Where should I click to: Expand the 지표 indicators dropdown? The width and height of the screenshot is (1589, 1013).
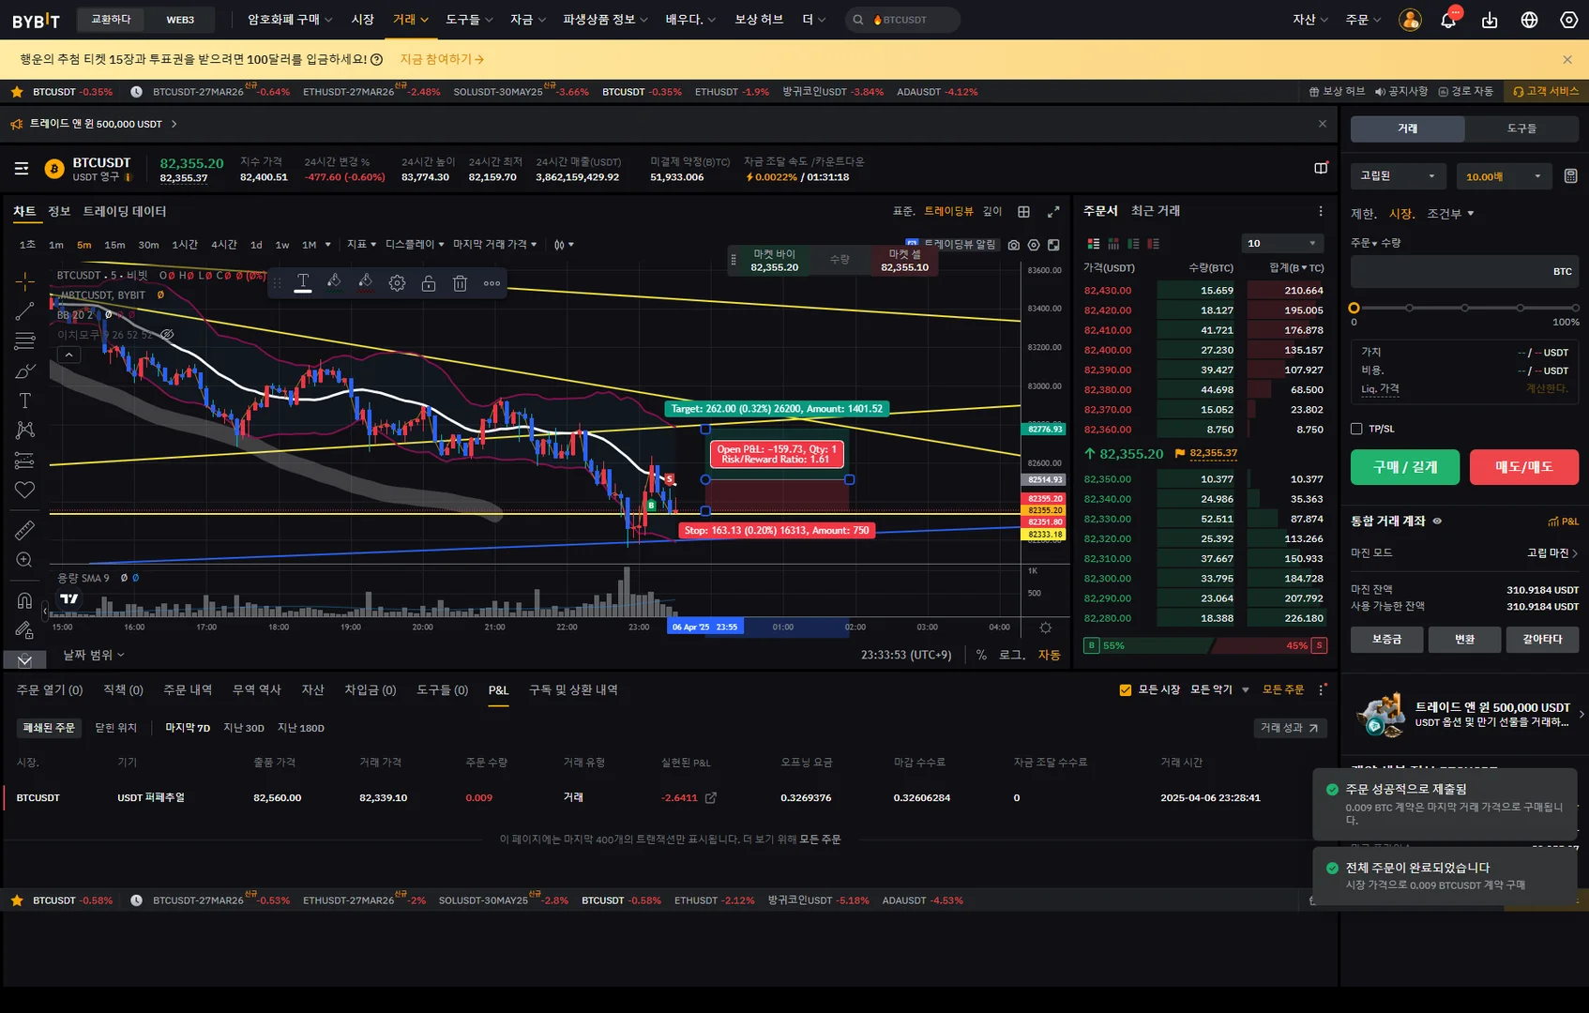click(361, 245)
